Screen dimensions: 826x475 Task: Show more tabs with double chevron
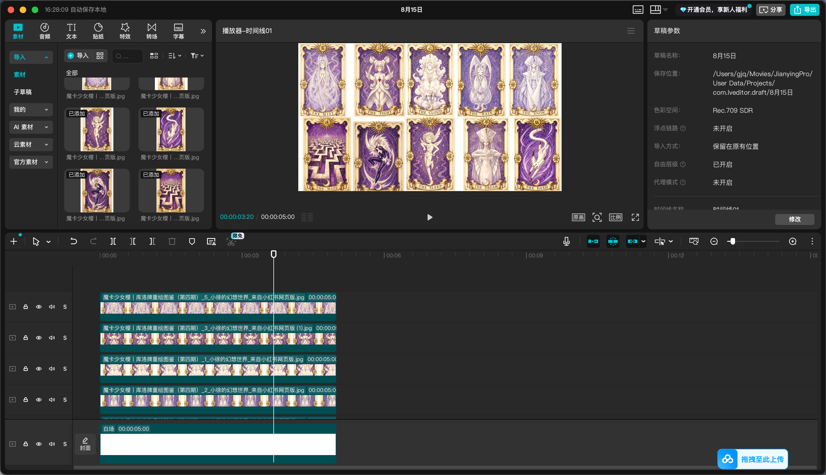coord(203,31)
